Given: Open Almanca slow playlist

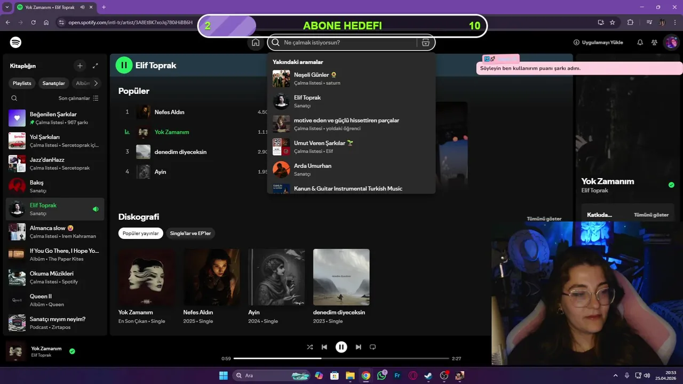Looking at the screenshot, I should 55,231.
